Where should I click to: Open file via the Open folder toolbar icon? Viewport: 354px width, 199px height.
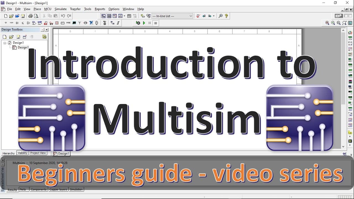click(11, 16)
